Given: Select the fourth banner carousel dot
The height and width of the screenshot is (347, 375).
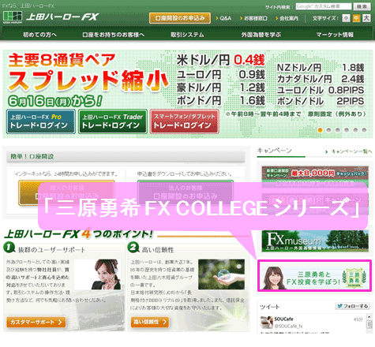Looking at the screenshot, I should (x=347, y=130).
